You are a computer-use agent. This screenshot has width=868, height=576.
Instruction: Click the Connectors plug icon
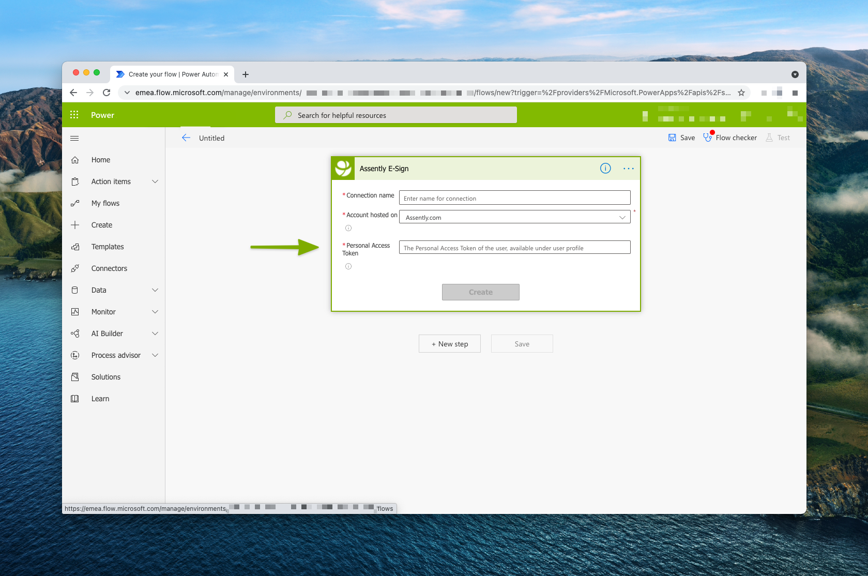(x=75, y=268)
